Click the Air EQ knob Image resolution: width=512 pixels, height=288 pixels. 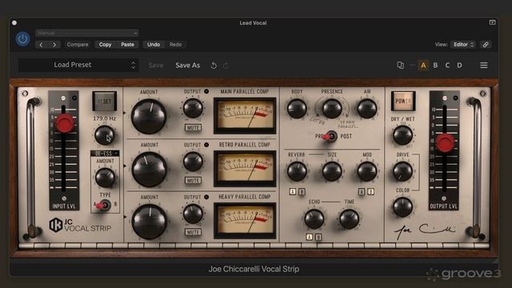point(367,109)
